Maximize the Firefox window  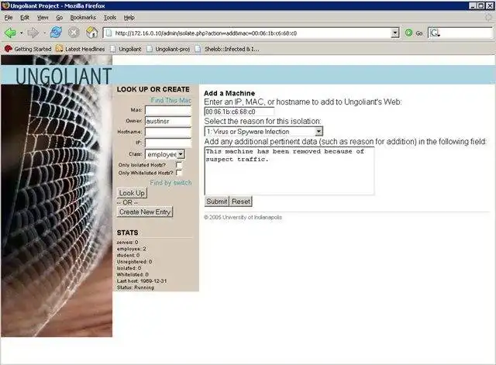[x=480, y=5]
